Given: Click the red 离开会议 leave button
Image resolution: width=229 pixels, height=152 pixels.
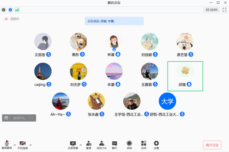Looking at the screenshot, I should [212, 145].
